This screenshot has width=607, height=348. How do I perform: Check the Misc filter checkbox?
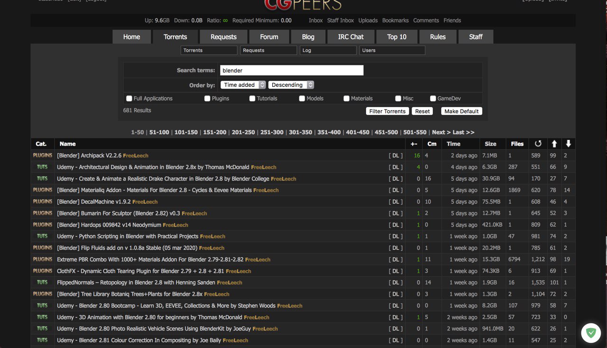coord(398,99)
